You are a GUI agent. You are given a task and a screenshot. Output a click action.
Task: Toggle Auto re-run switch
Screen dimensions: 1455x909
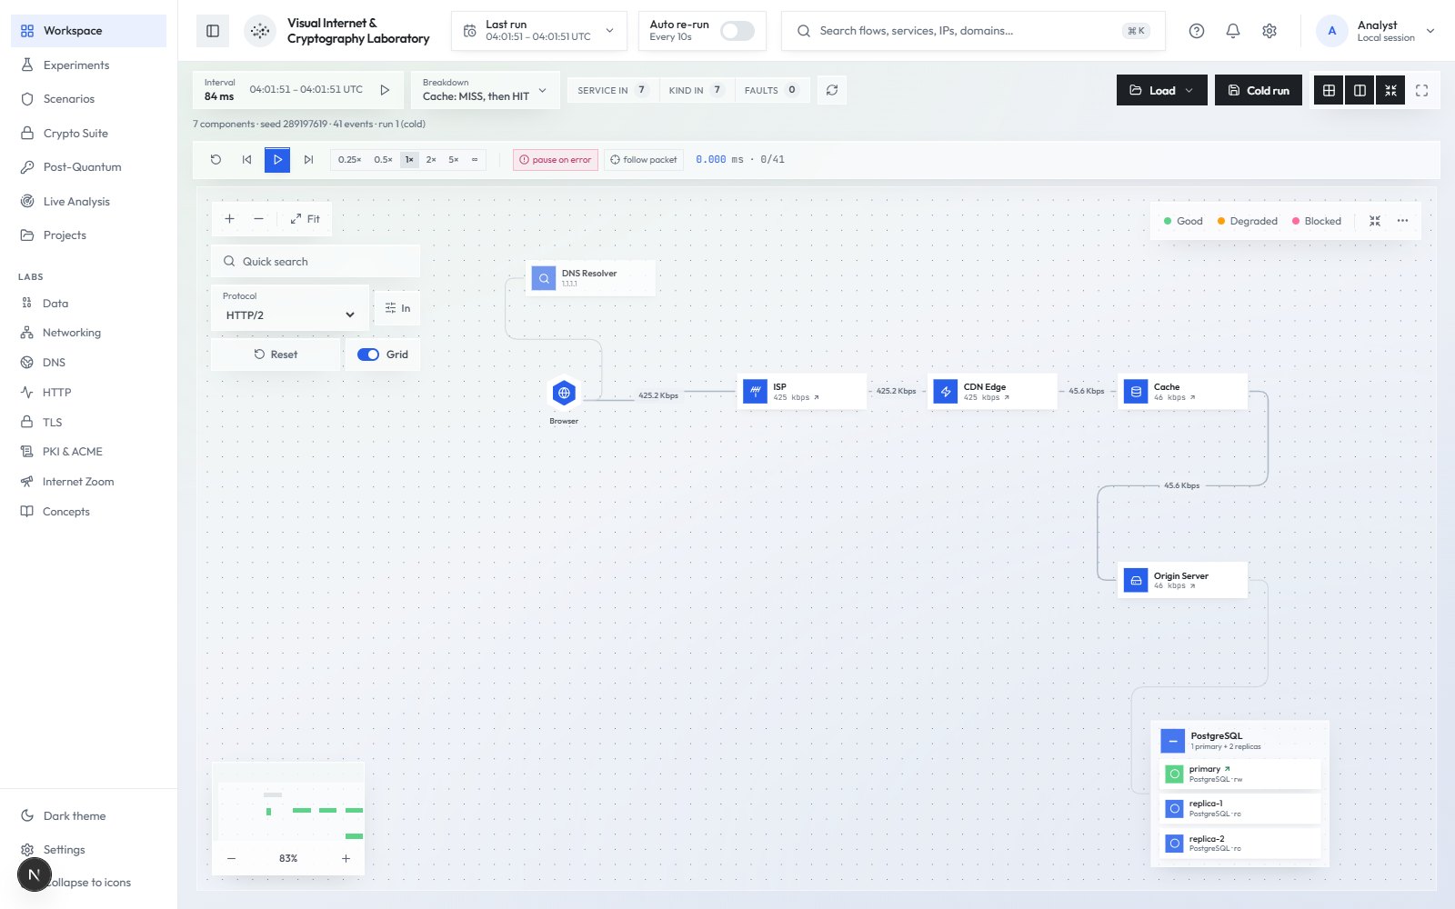click(737, 31)
